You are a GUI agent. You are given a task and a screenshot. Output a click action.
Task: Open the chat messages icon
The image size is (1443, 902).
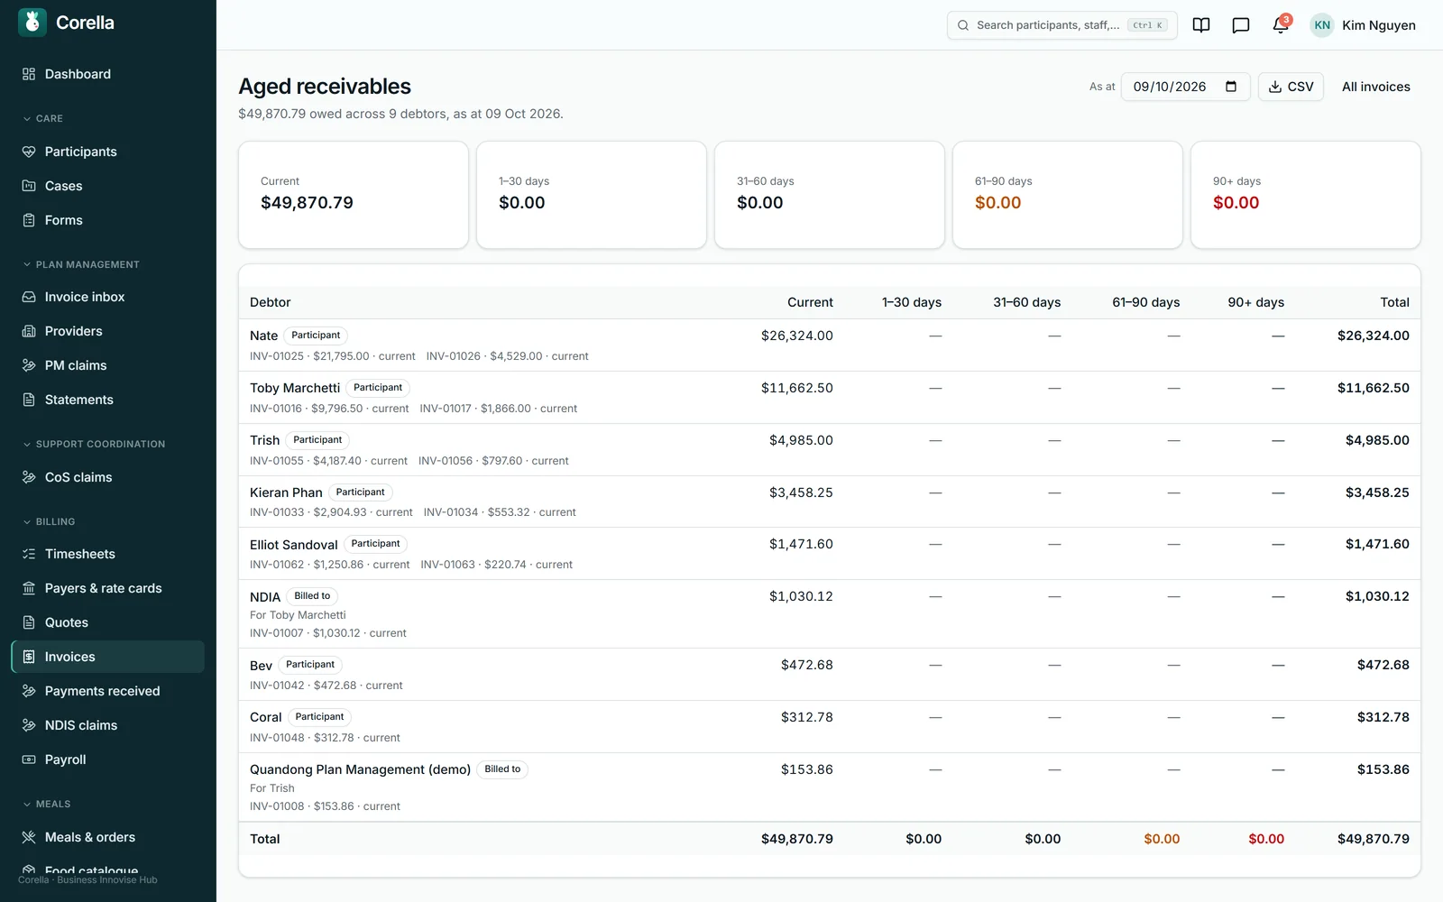1241,25
